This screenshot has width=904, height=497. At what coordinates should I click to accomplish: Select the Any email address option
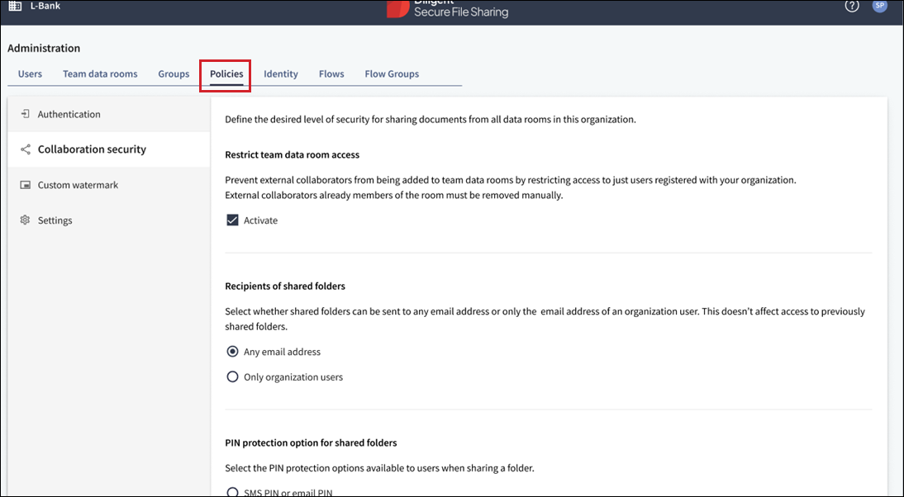click(x=232, y=352)
